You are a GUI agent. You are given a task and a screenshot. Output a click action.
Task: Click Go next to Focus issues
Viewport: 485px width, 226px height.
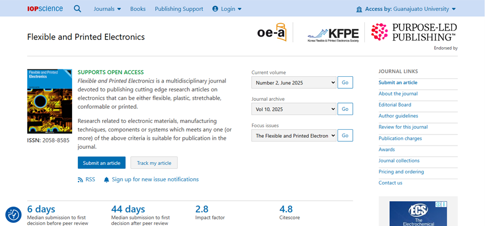click(345, 136)
